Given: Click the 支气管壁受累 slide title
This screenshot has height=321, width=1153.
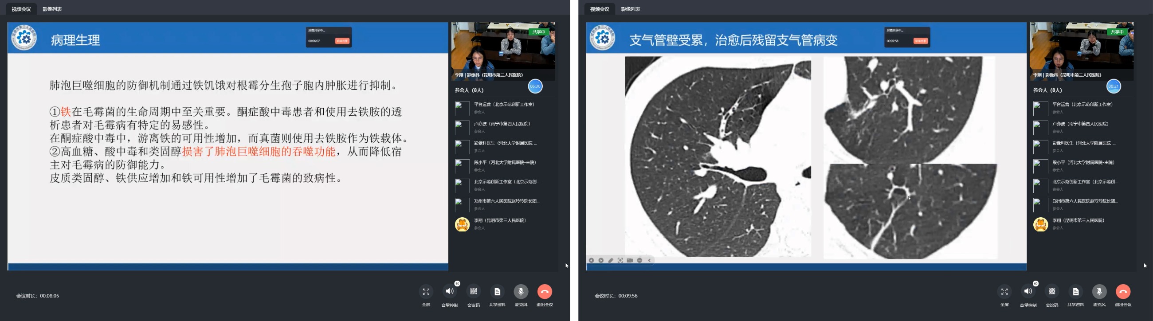Looking at the screenshot, I should tap(733, 40).
